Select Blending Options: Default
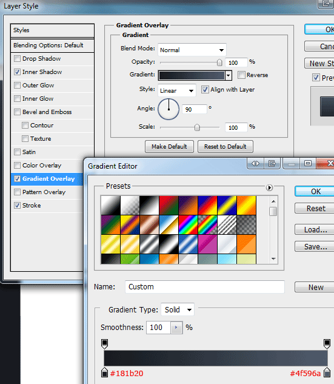This screenshot has height=384, width=334. (52, 45)
